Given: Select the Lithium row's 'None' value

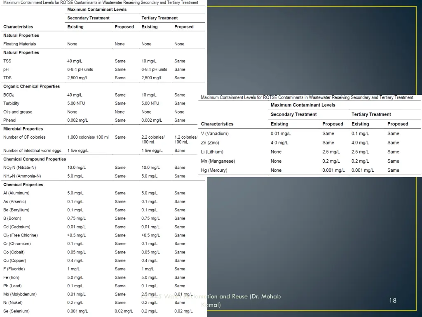Looking at the screenshot, I should 276,152.
